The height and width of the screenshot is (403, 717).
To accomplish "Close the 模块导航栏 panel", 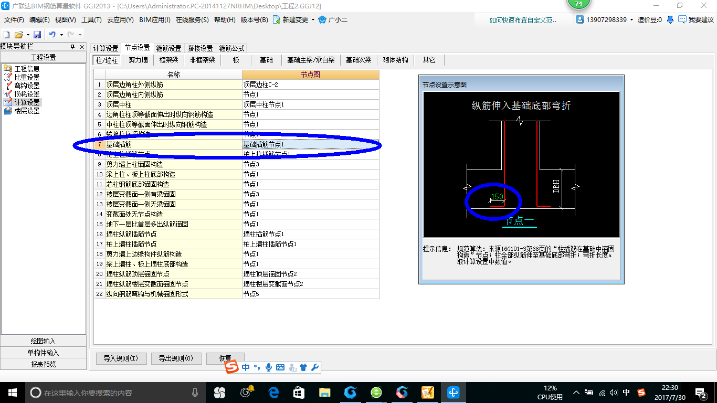I will [x=81, y=47].
